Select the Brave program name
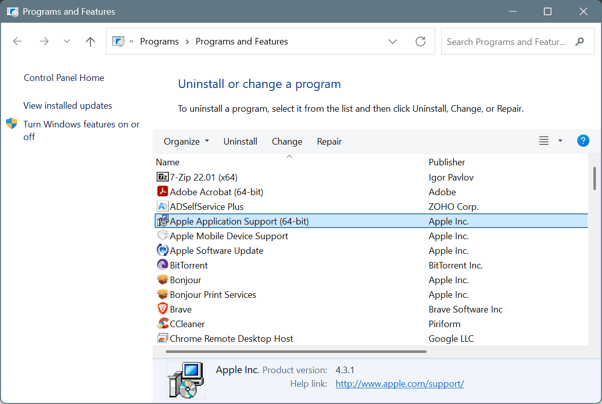Viewport: 602px width, 404px height. [x=180, y=309]
